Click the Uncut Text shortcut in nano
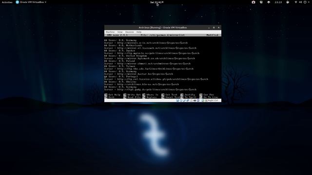The height and width of the screenshot is (175, 312). (171, 97)
